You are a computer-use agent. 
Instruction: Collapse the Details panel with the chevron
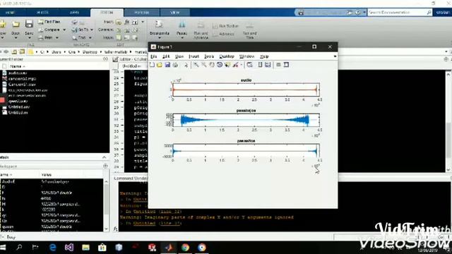pyautogui.click(x=104, y=157)
